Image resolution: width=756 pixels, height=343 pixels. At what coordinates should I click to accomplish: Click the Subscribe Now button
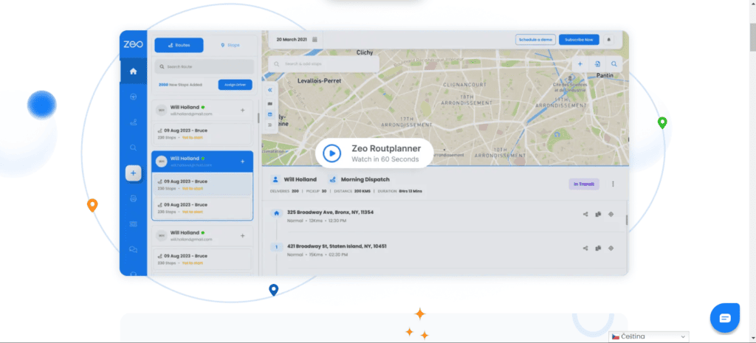[x=579, y=40]
